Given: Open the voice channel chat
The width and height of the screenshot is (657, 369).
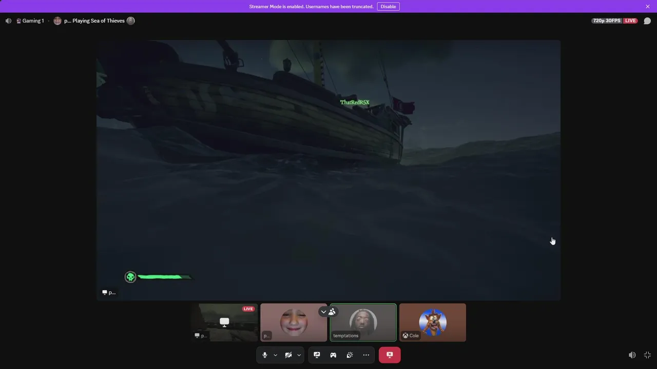Looking at the screenshot, I should 647,21.
